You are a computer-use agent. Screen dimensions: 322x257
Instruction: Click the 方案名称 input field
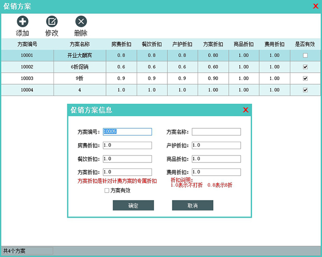pos(216,132)
